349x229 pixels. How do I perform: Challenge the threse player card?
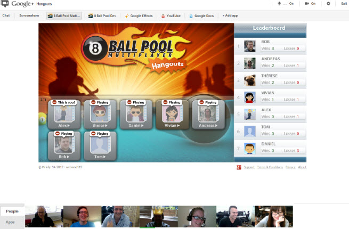[100, 114]
